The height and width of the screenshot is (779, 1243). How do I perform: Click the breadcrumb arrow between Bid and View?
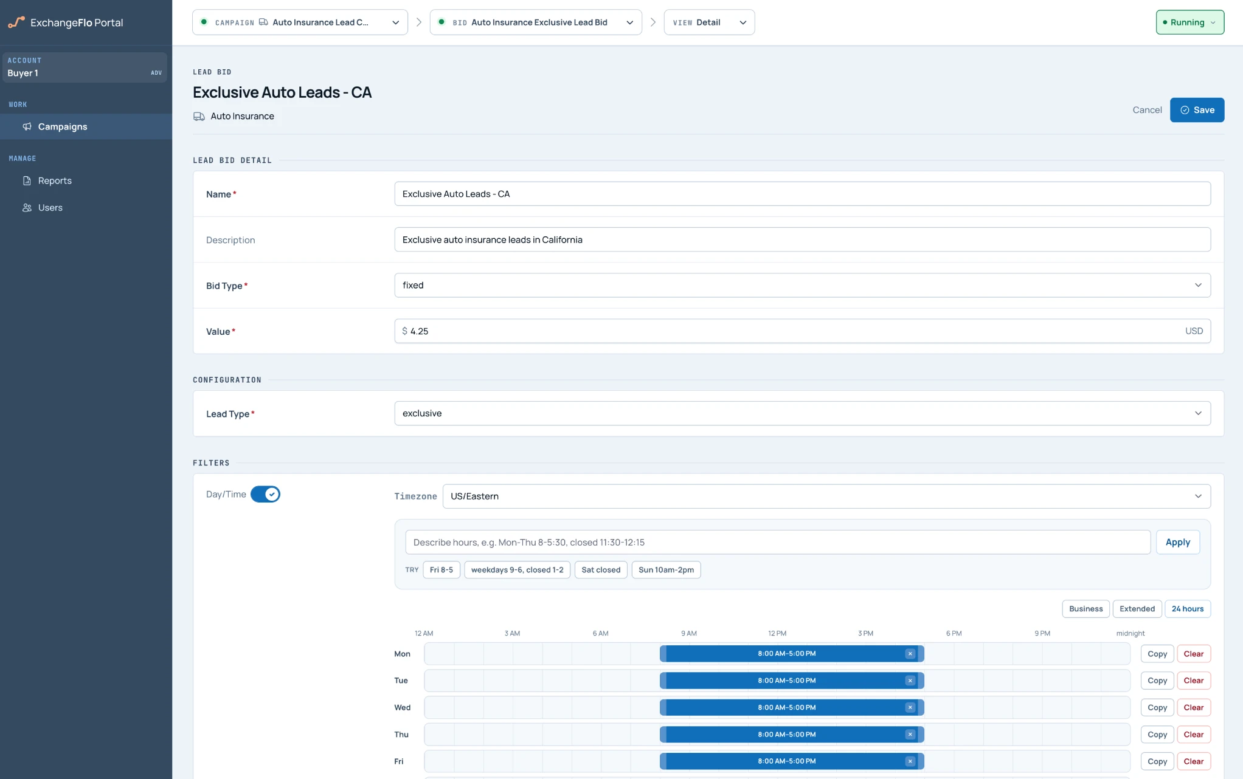click(653, 22)
